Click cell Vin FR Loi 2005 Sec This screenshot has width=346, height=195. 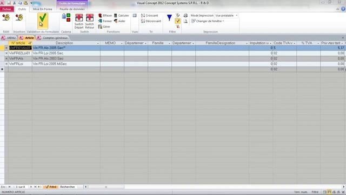(x=66, y=53)
